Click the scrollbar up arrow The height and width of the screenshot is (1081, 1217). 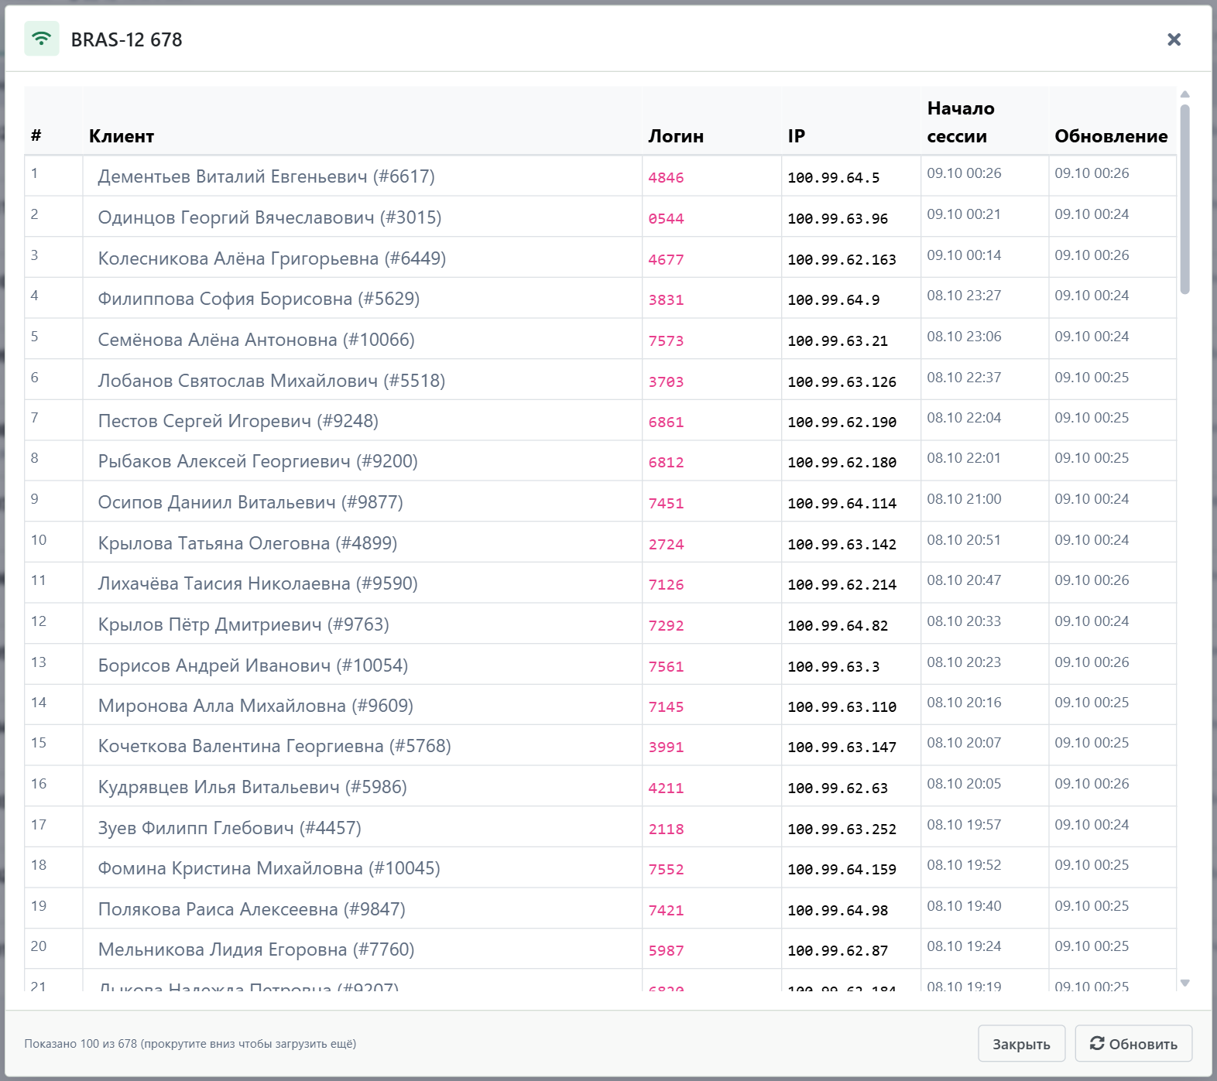1184,94
